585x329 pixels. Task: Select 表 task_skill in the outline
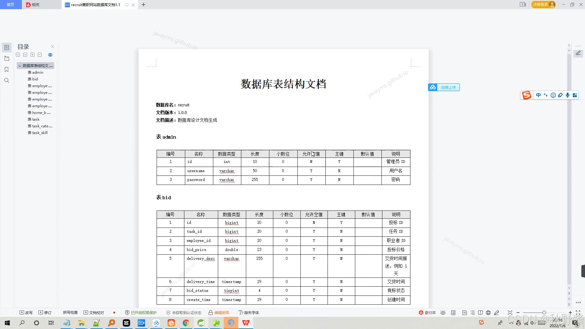point(37,133)
